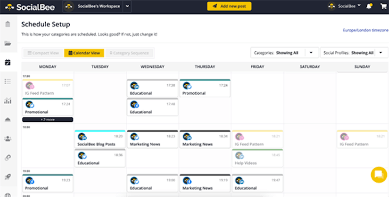Open the concierge bell icon in sidebar
This screenshot has height=197, width=389.
(8, 119)
